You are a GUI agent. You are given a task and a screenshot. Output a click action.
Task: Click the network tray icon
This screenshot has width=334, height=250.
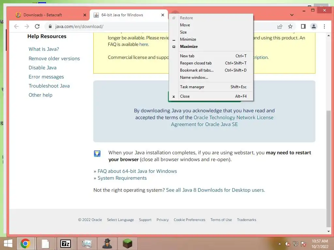click(296, 244)
